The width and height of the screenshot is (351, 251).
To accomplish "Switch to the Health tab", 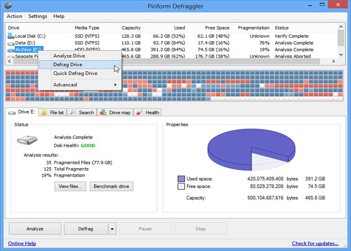I will coord(147,112).
